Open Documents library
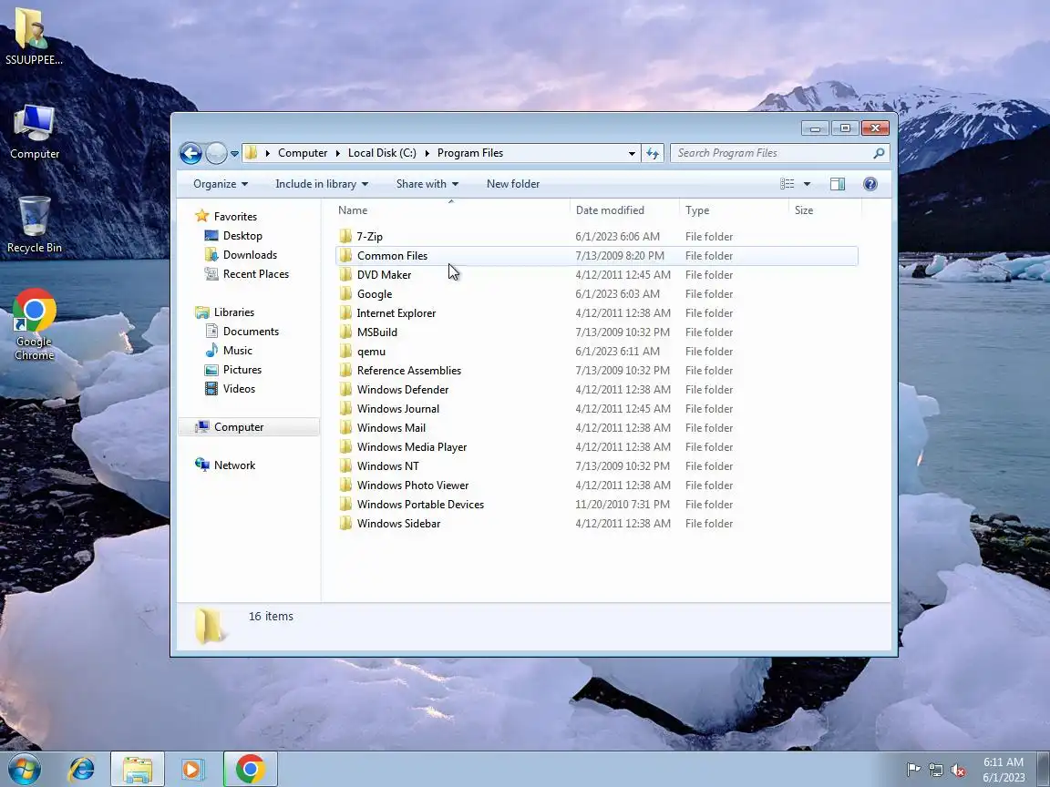This screenshot has width=1050, height=787. [x=251, y=332]
